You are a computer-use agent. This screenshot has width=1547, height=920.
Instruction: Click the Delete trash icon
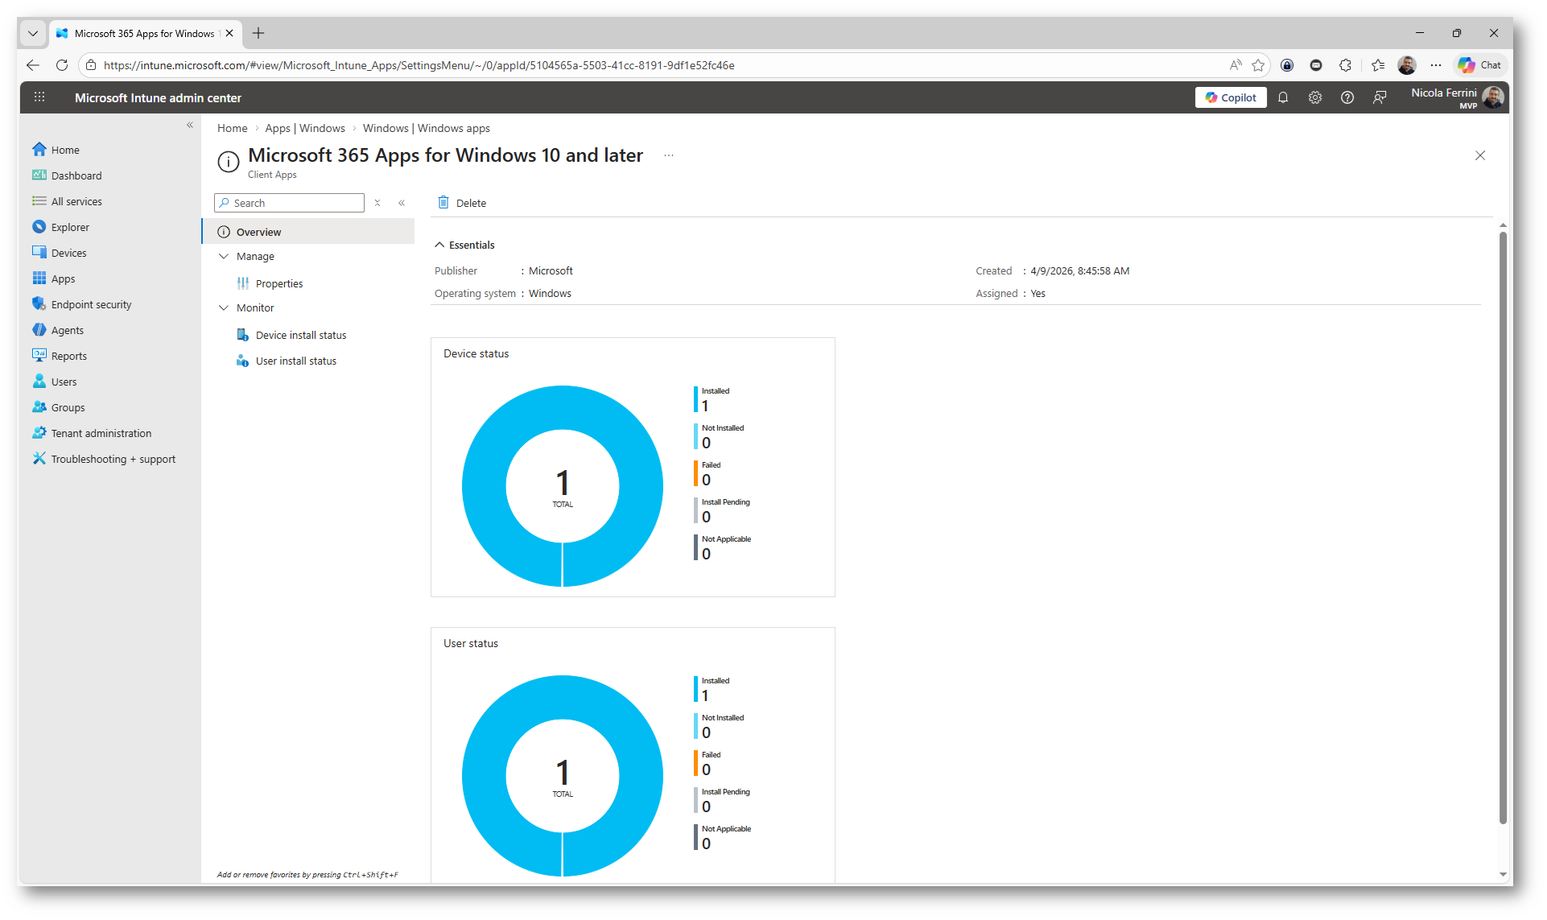tap(443, 203)
